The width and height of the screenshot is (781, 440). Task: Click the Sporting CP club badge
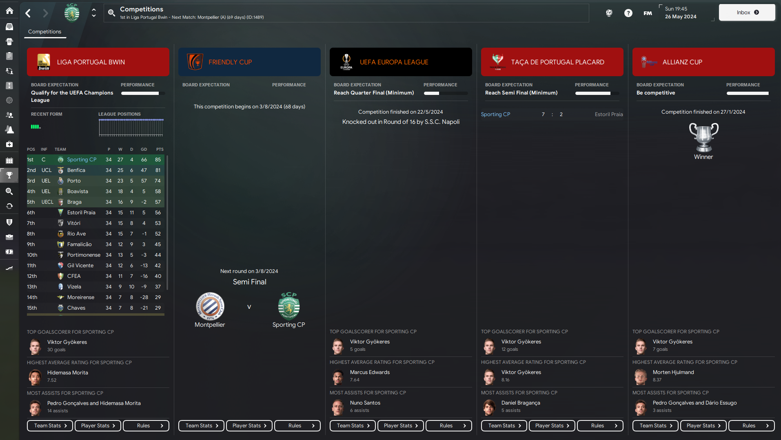(72, 13)
